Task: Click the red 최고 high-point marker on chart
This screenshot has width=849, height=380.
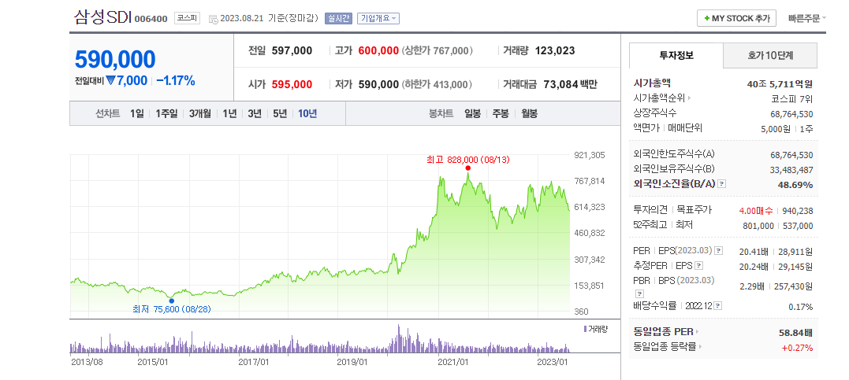Action: tap(467, 168)
